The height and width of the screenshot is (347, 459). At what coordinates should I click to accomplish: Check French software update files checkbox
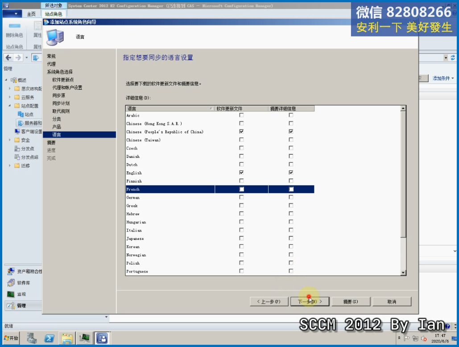pyautogui.click(x=241, y=189)
